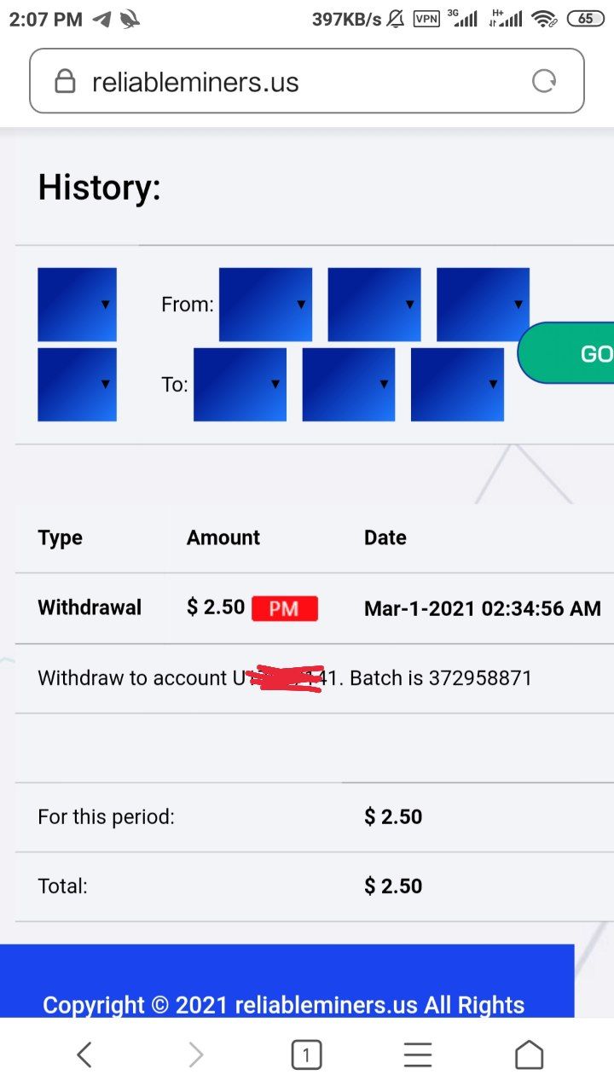Tap the reliableminers.us address field
The image size is (614, 1092).
[x=290, y=81]
